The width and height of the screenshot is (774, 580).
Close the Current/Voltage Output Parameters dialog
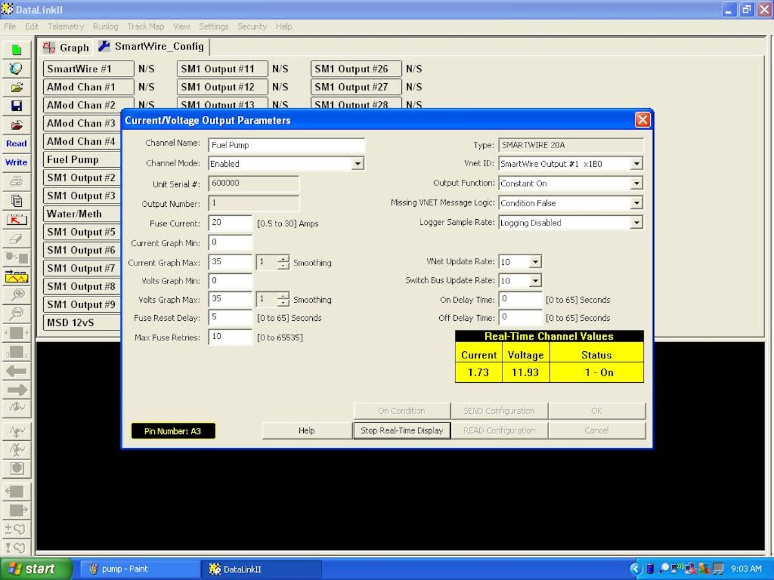click(642, 120)
